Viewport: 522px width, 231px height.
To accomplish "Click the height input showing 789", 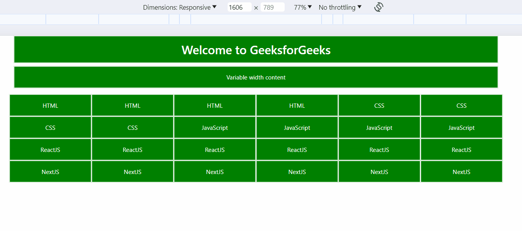I will [x=273, y=7].
